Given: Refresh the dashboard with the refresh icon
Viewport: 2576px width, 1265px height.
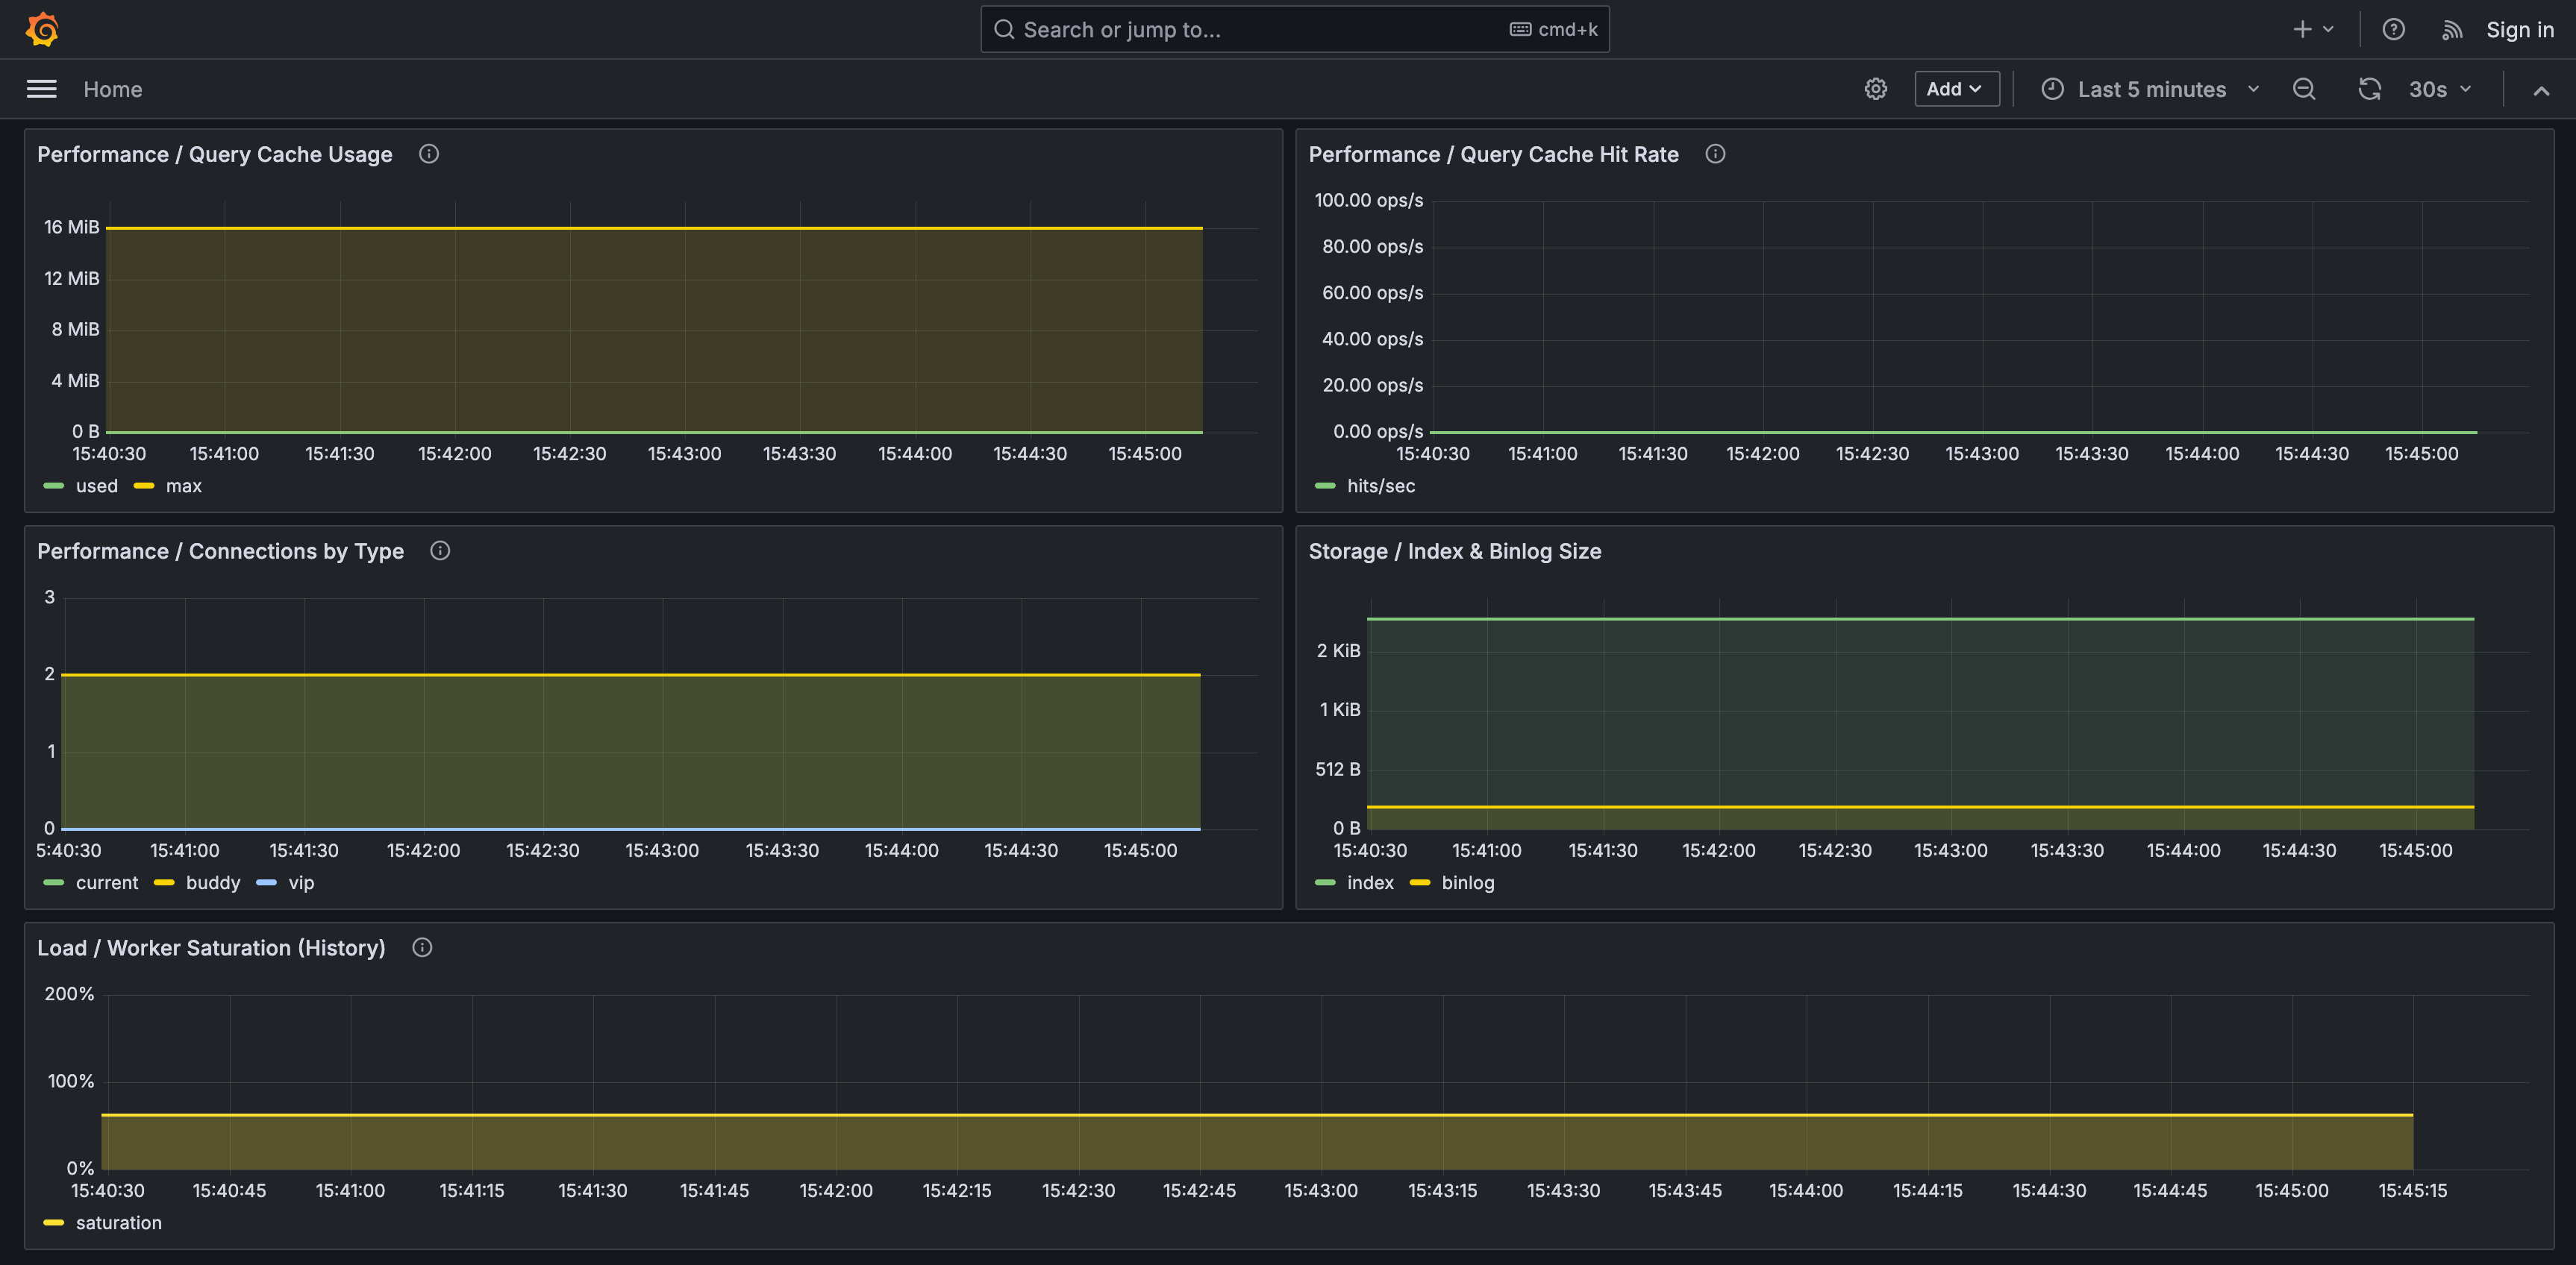Looking at the screenshot, I should (x=2369, y=89).
